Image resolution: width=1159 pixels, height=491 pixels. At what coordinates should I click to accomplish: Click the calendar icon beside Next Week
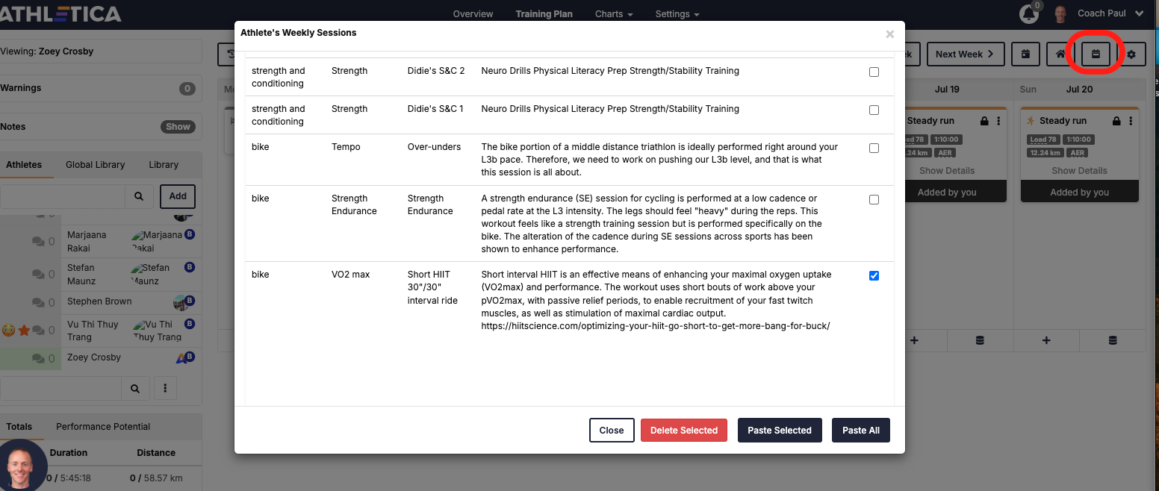[1026, 54]
